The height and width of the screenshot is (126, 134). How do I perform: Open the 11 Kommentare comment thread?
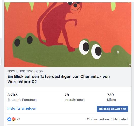pyautogui.click(x=98, y=119)
